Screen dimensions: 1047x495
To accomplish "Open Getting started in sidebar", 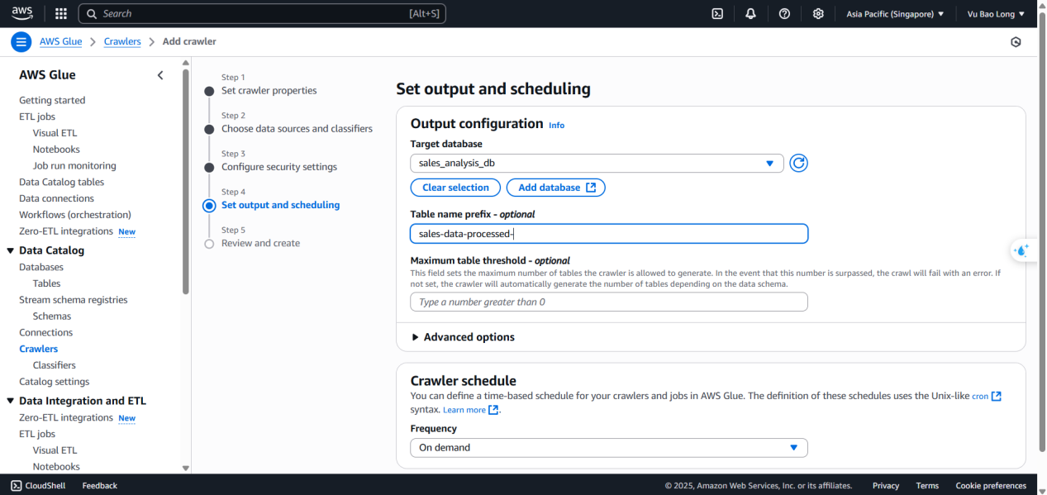I will point(52,100).
